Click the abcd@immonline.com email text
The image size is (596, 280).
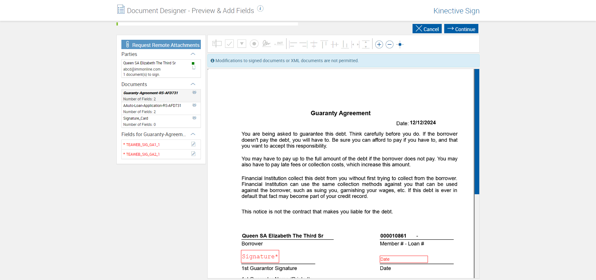click(142, 69)
